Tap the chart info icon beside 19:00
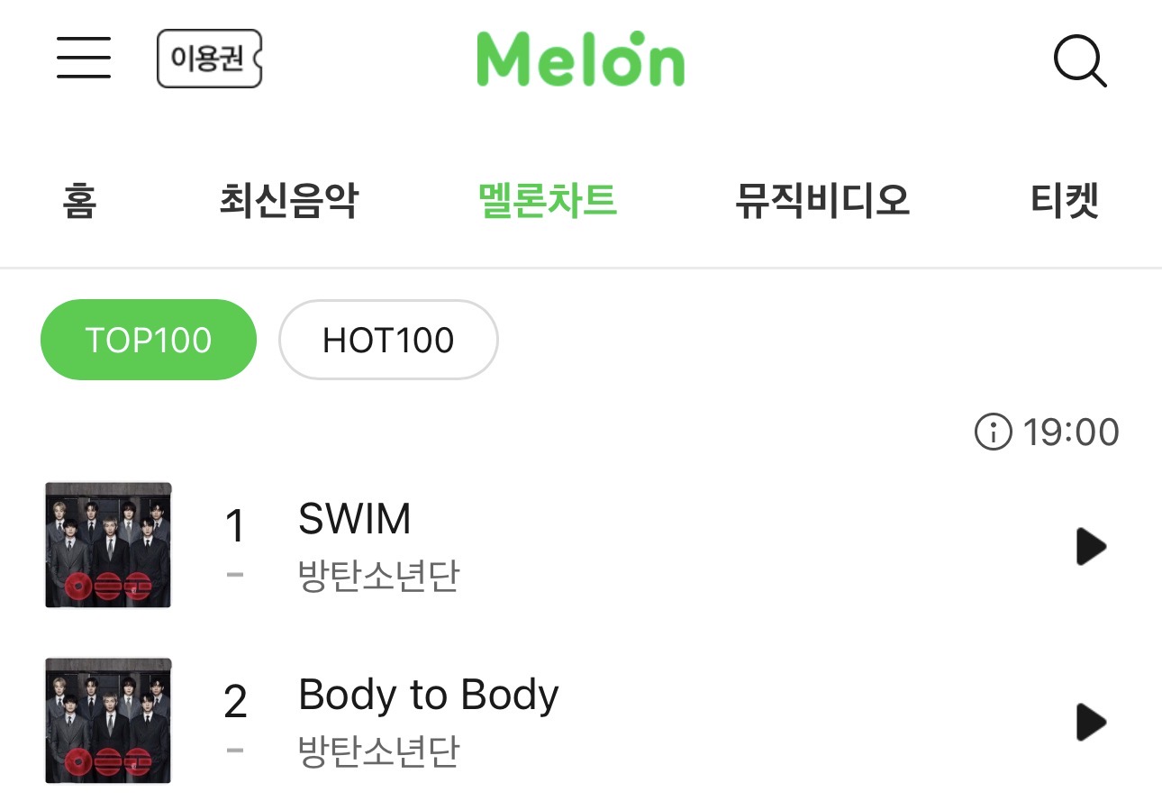The width and height of the screenshot is (1162, 810). [991, 432]
